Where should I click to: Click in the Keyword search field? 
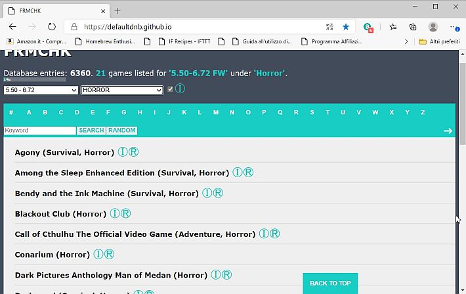point(40,130)
